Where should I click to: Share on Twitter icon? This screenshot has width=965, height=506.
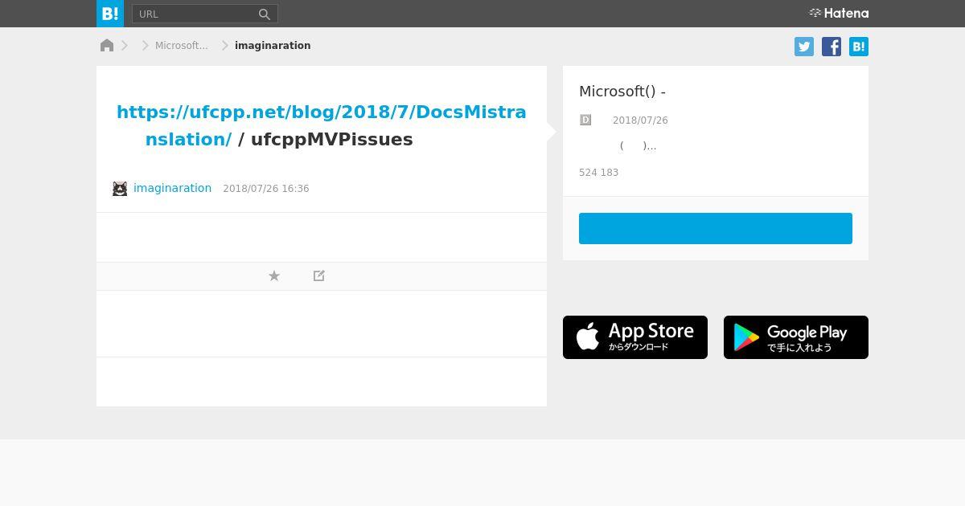[x=804, y=47]
